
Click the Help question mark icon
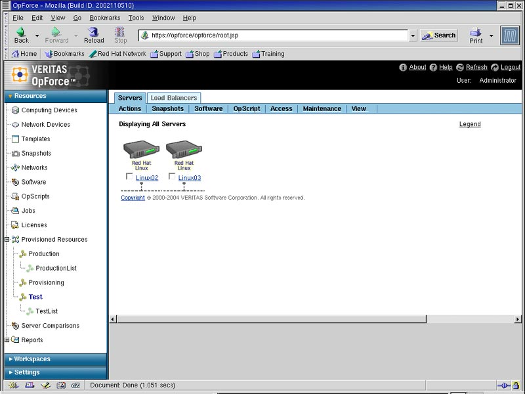point(433,68)
